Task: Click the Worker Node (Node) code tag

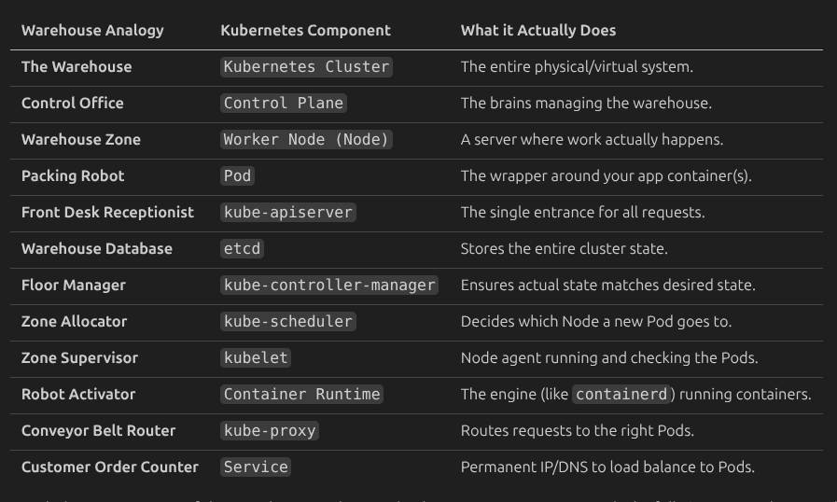Action: click(x=306, y=140)
